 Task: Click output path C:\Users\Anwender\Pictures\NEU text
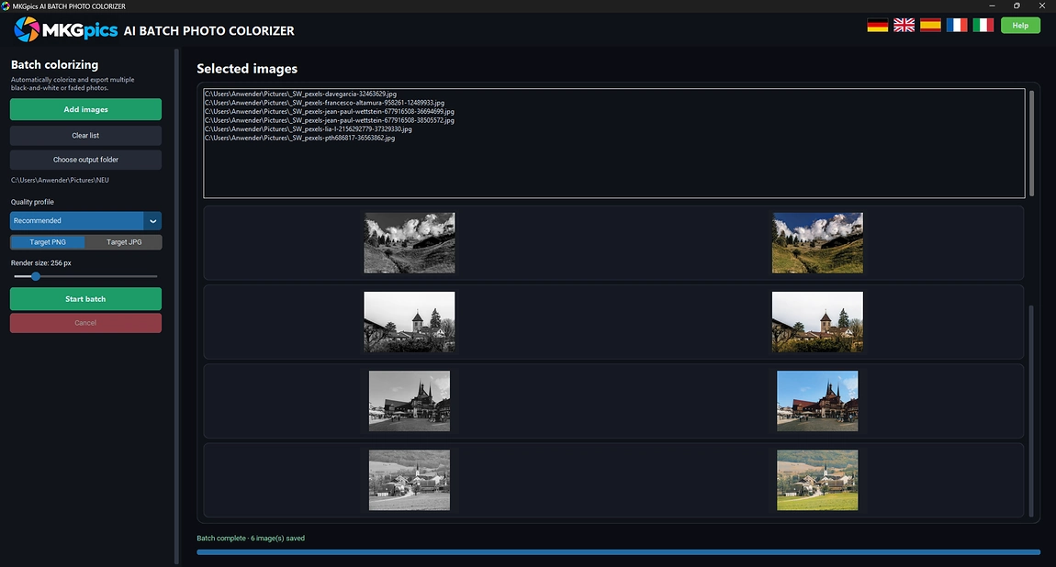pyautogui.click(x=60, y=180)
